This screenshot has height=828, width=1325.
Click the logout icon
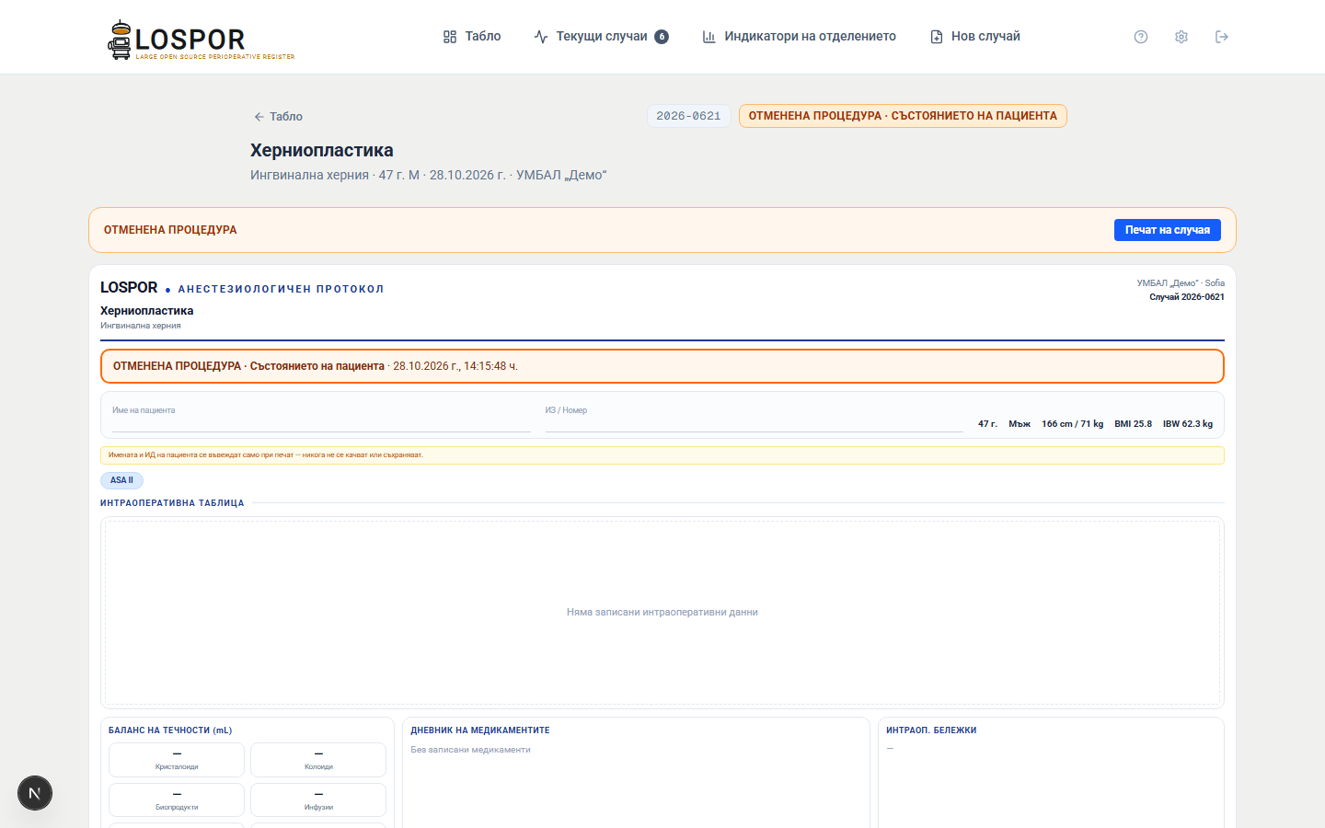click(x=1222, y=37)
